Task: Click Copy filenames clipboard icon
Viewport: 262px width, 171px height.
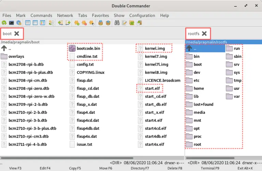Action: click(139, 23)
